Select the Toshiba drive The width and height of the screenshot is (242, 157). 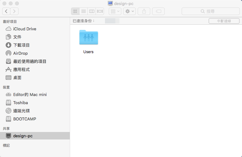click(x=35, y=103)
